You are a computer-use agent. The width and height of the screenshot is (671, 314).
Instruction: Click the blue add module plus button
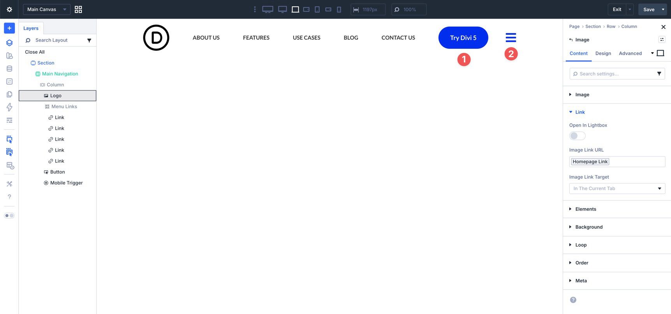pyautogui.click(x=9, y=28)
